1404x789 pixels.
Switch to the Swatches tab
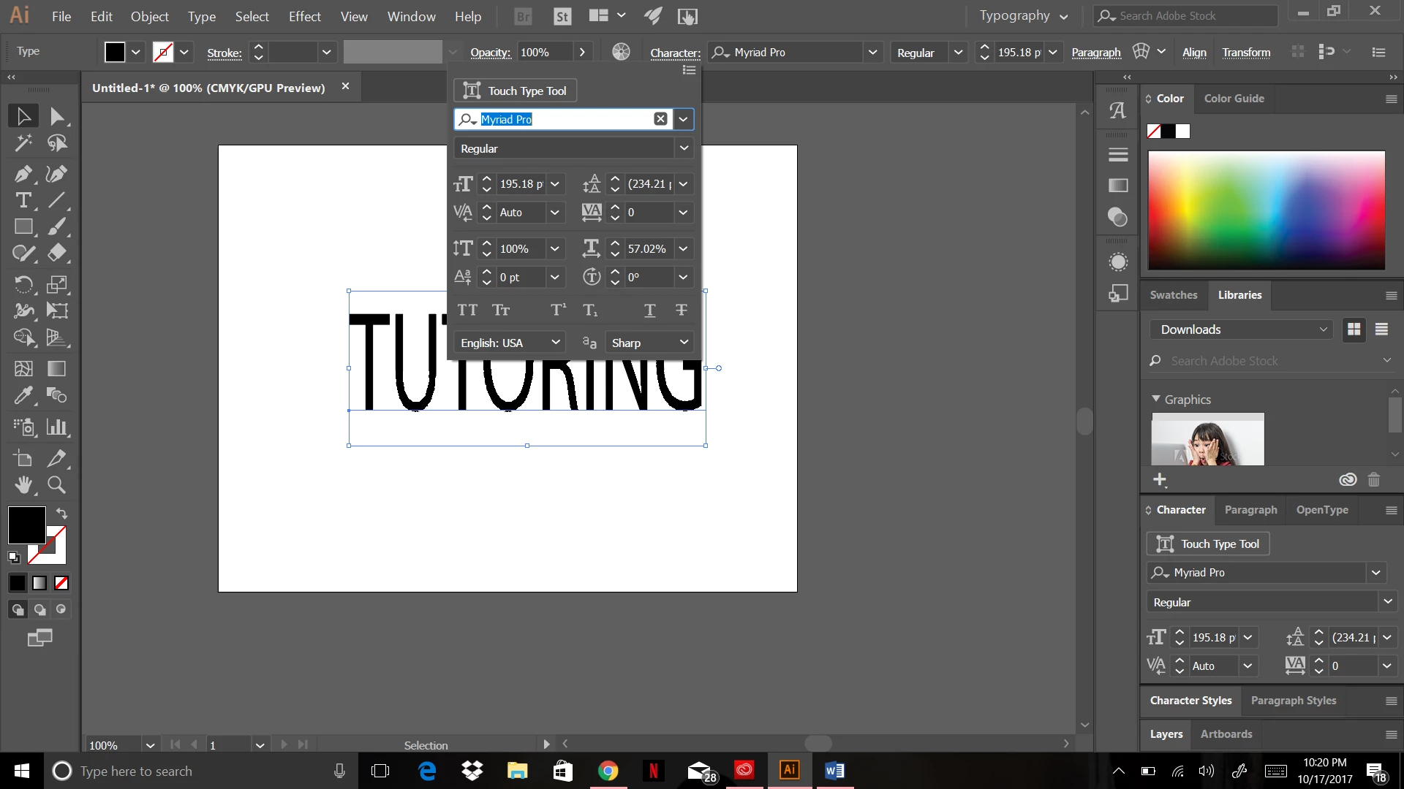pos(1173,295)
